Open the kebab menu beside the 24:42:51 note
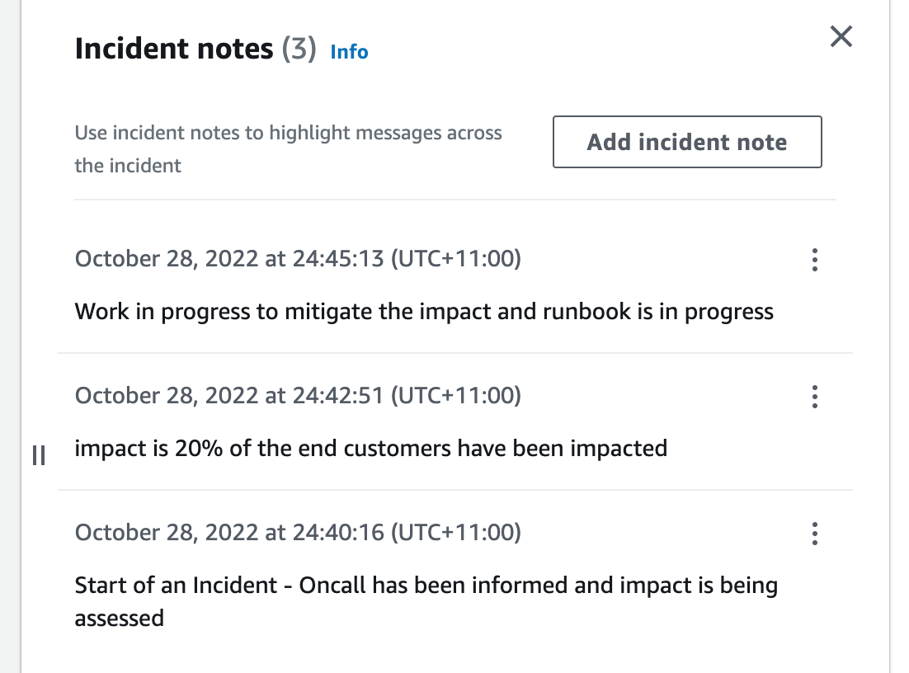909x673 pixels. [814, 397]
